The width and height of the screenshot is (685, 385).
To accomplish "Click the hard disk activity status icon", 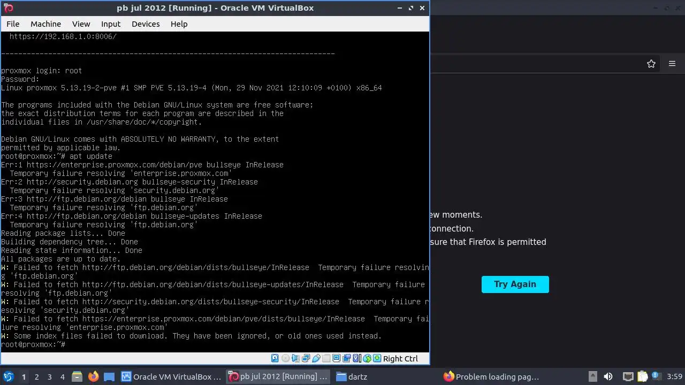I will tap(275, 358).
